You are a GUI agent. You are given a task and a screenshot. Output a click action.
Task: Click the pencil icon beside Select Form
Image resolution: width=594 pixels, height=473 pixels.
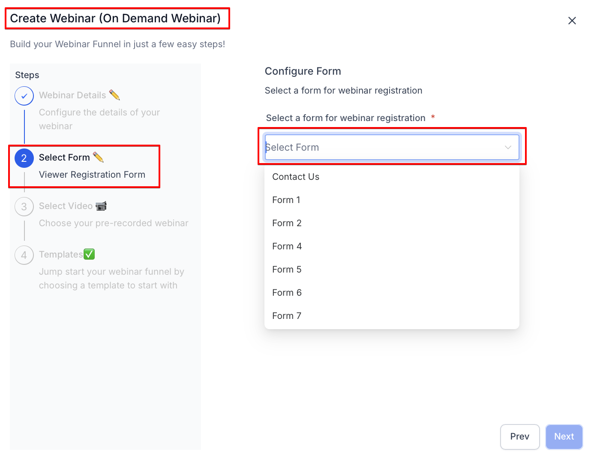[99, 157]
